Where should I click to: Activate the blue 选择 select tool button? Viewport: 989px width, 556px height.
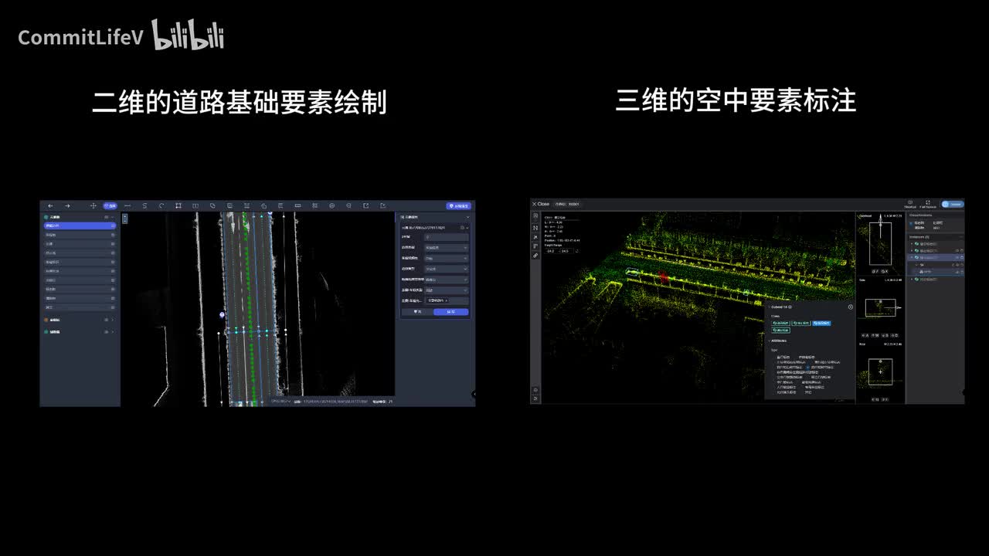[110, 205]
